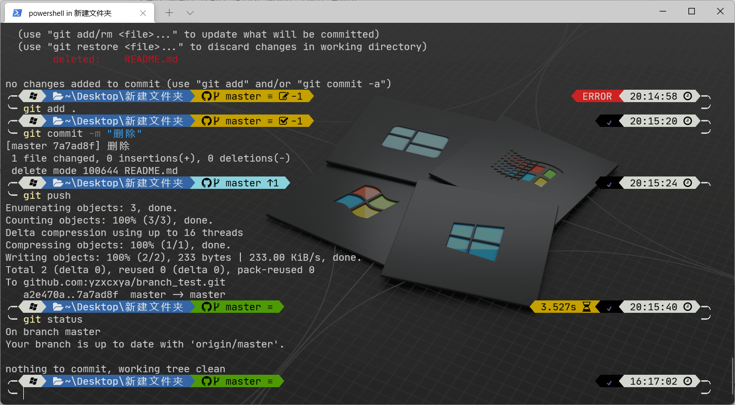Select the hourglass icon next to 3.527s

click(586, 307)
